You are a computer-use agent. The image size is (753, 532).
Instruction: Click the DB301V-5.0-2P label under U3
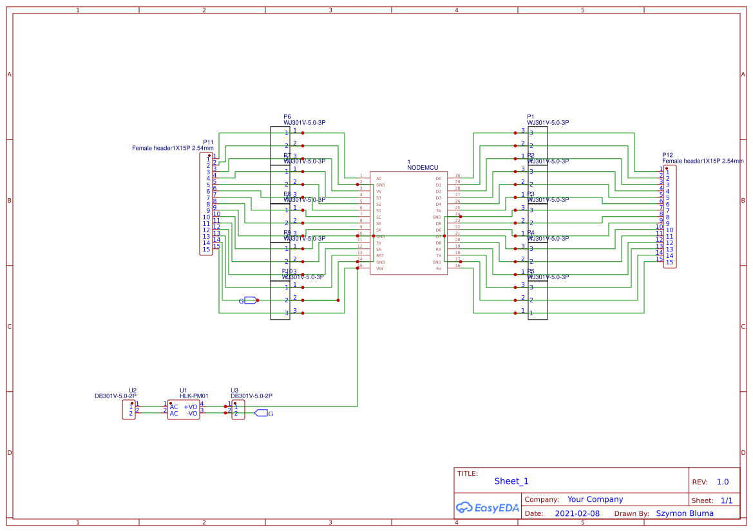tap(251, 396)
